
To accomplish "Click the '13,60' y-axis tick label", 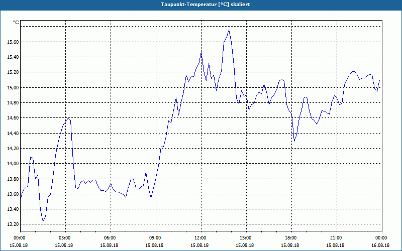I will 13,194.
